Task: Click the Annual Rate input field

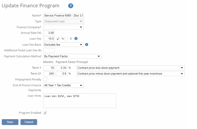Action: point(49,33)
